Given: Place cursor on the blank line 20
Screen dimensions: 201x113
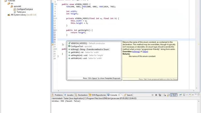Looking at the screenshot, I should click(126, 40).
